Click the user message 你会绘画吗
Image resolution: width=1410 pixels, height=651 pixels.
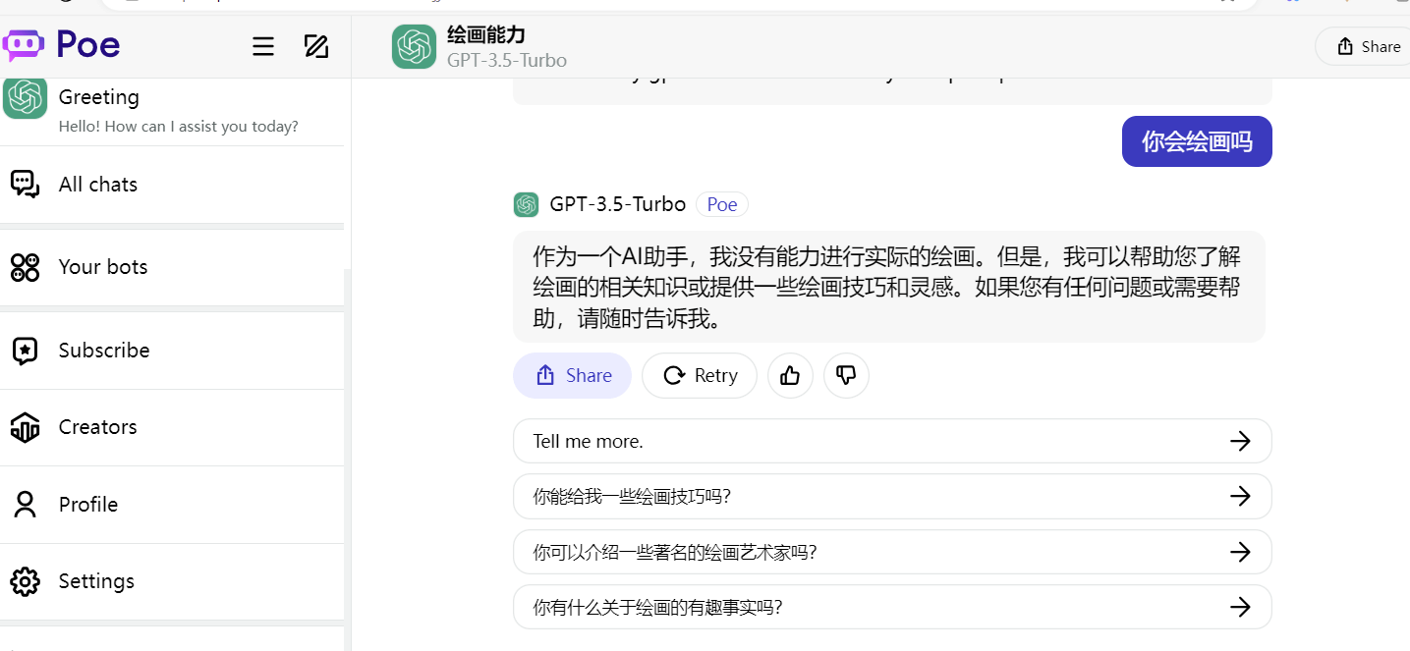(1197, 141)
